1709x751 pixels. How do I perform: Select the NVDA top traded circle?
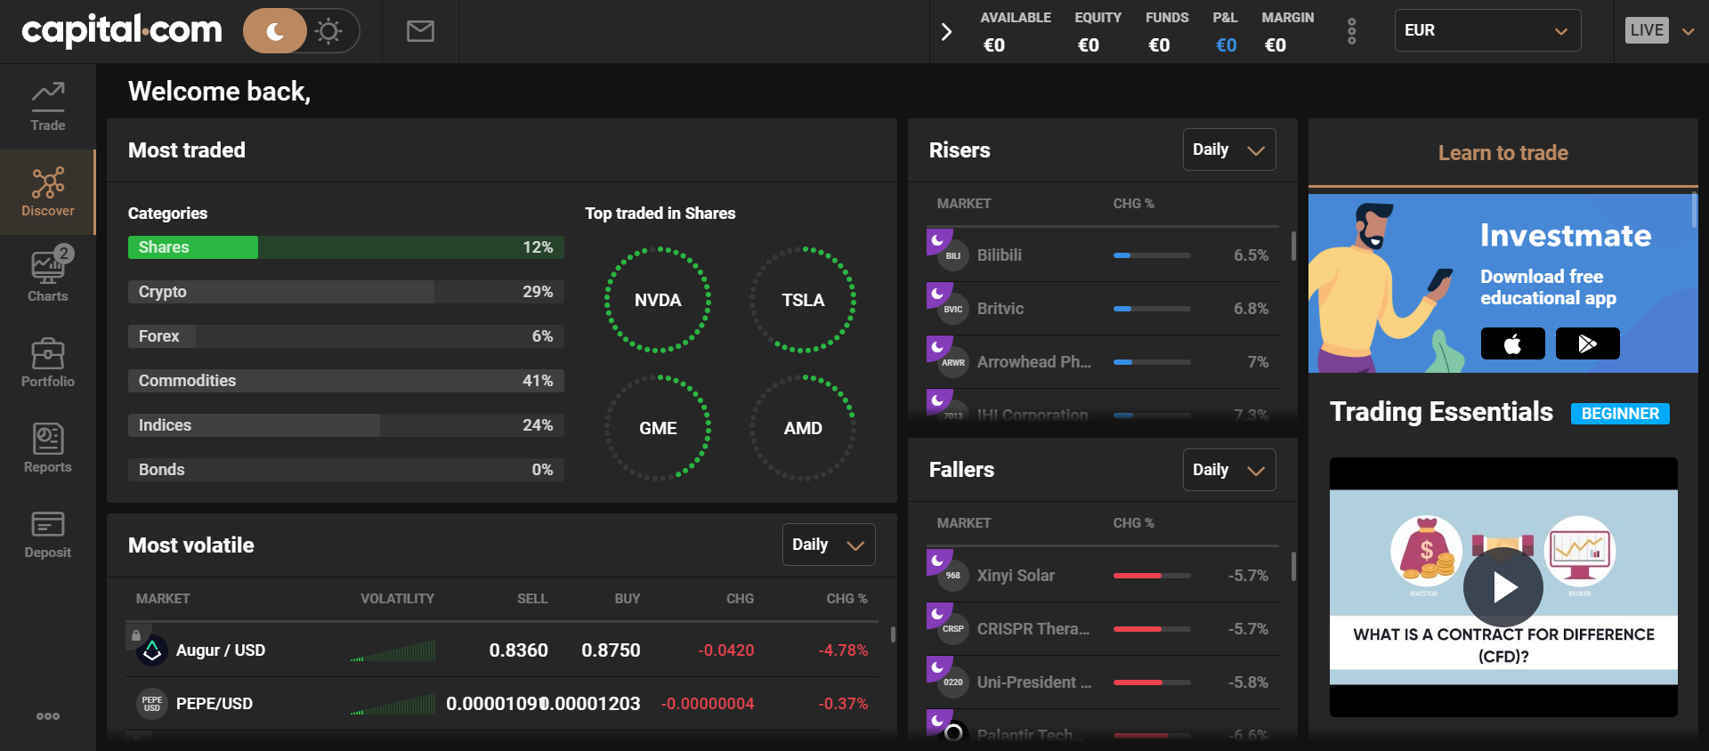click(658, 300)
